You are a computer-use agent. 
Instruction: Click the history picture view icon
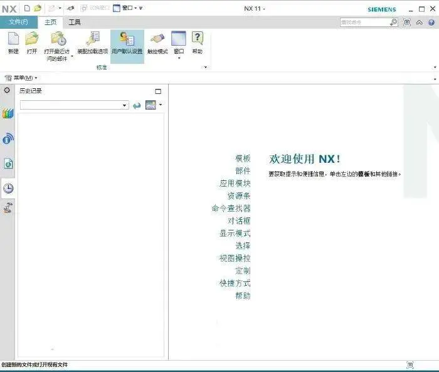pyautogui.click(x=151, y=105)
